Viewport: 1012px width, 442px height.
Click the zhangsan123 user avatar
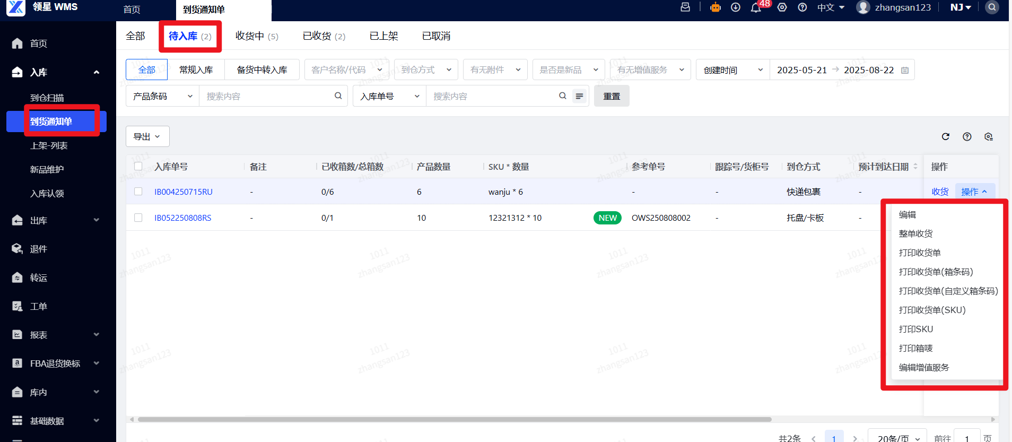[x=863, y=7]
